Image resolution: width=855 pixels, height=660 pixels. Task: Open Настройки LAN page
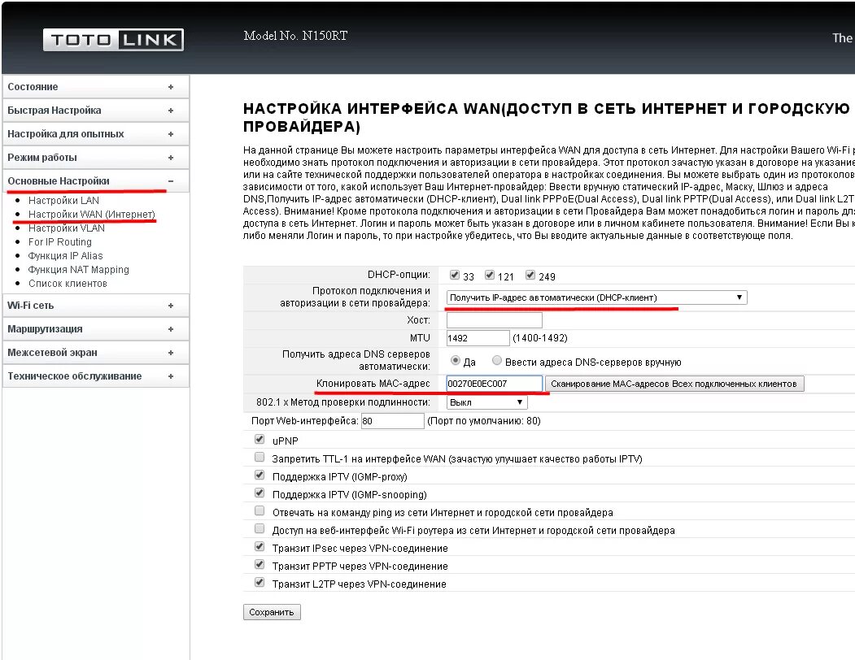pos(63,201)
